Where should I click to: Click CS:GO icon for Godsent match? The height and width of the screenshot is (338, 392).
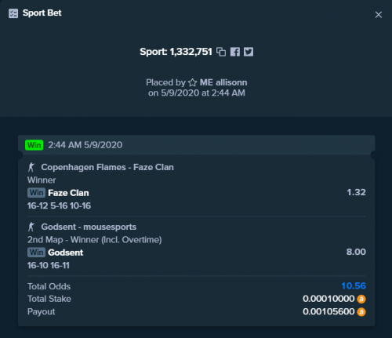pyautogui.click(x=31, y=227)
